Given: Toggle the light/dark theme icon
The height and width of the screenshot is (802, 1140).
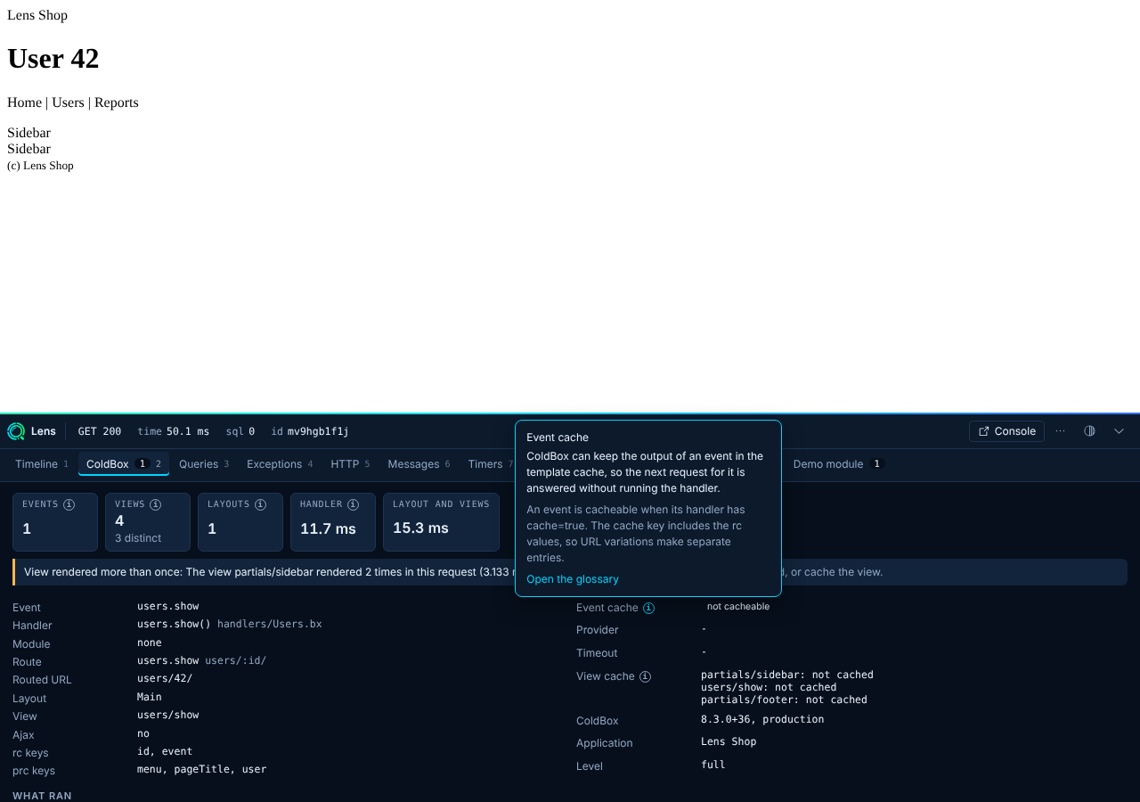Looking at the screenshot, I should (1089, 431).
